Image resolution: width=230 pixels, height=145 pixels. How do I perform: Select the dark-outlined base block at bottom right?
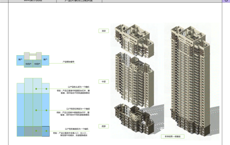(46, 131)
